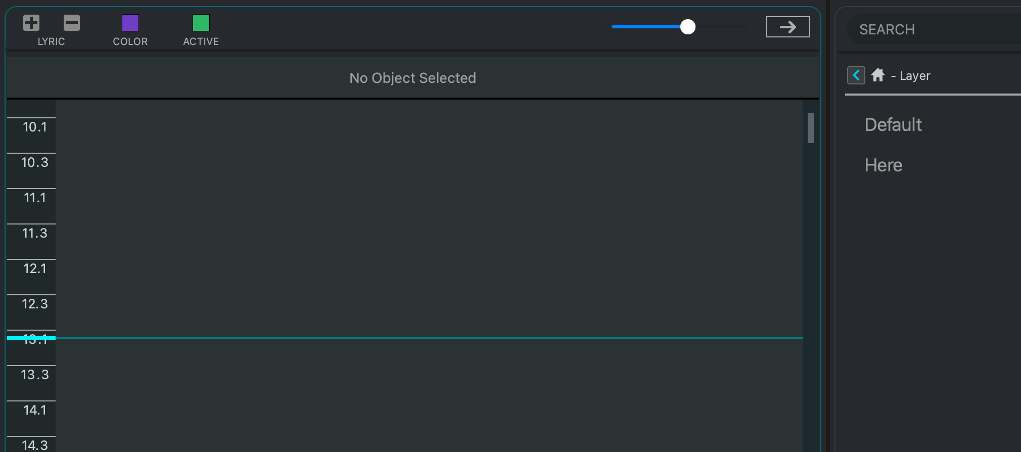The height and width of the screenshot is (452, 1021).
Task: Go to home in the Layer browser
Action: [878, 75]
